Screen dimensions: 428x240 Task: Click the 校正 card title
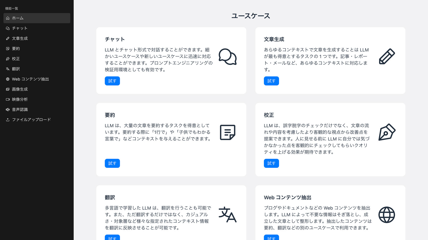pos(269,115)
